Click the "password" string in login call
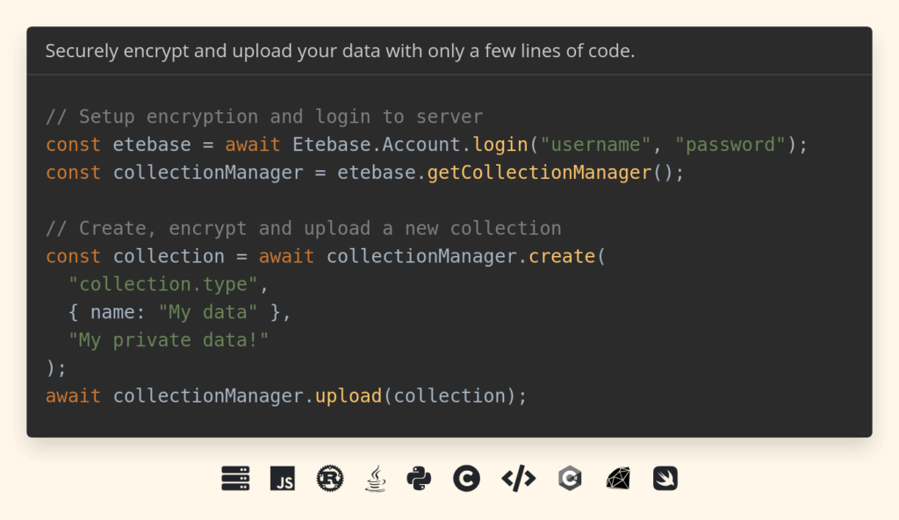The image size is (899, 520). coord(730,145)
